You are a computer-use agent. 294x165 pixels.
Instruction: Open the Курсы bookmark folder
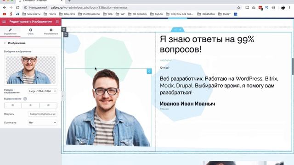pyautogui.click(x=156, y=14)
